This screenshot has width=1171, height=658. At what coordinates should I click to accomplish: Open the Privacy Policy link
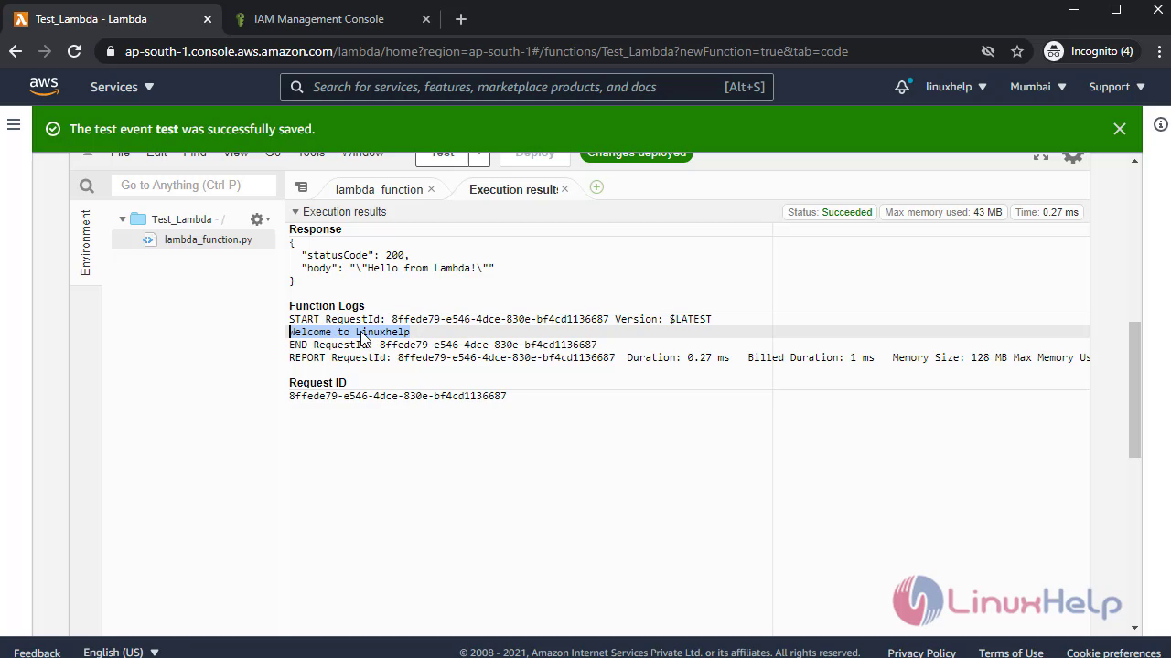[x=921, y=653]
